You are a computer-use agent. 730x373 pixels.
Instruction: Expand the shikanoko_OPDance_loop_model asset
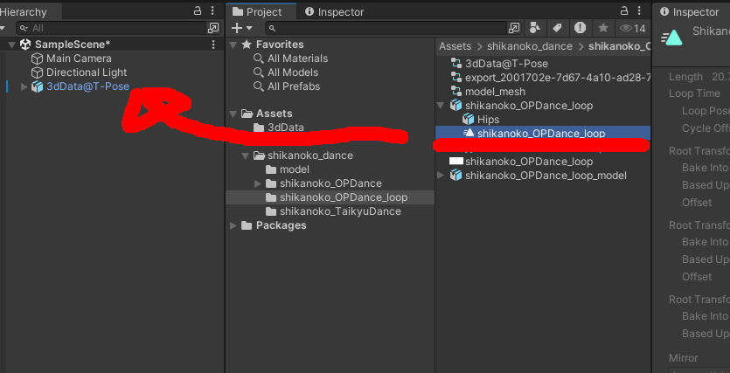(x=441, y=176)
